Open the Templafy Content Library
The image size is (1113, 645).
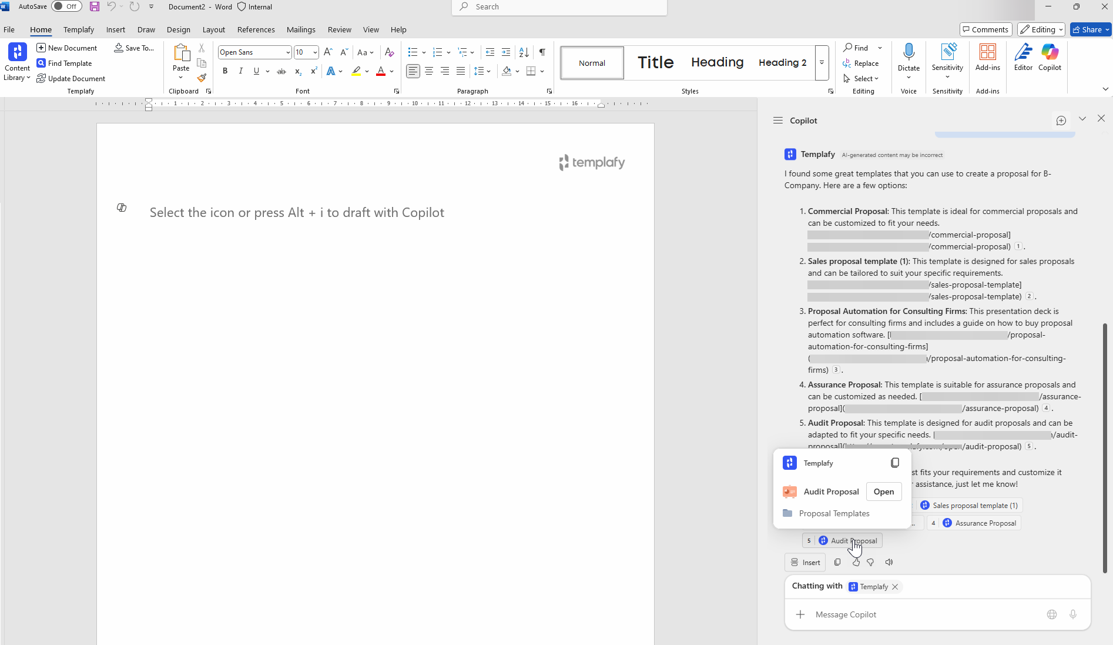coord(17,62)
